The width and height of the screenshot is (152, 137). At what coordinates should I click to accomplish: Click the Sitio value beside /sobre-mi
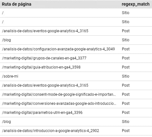coord(125,76)
